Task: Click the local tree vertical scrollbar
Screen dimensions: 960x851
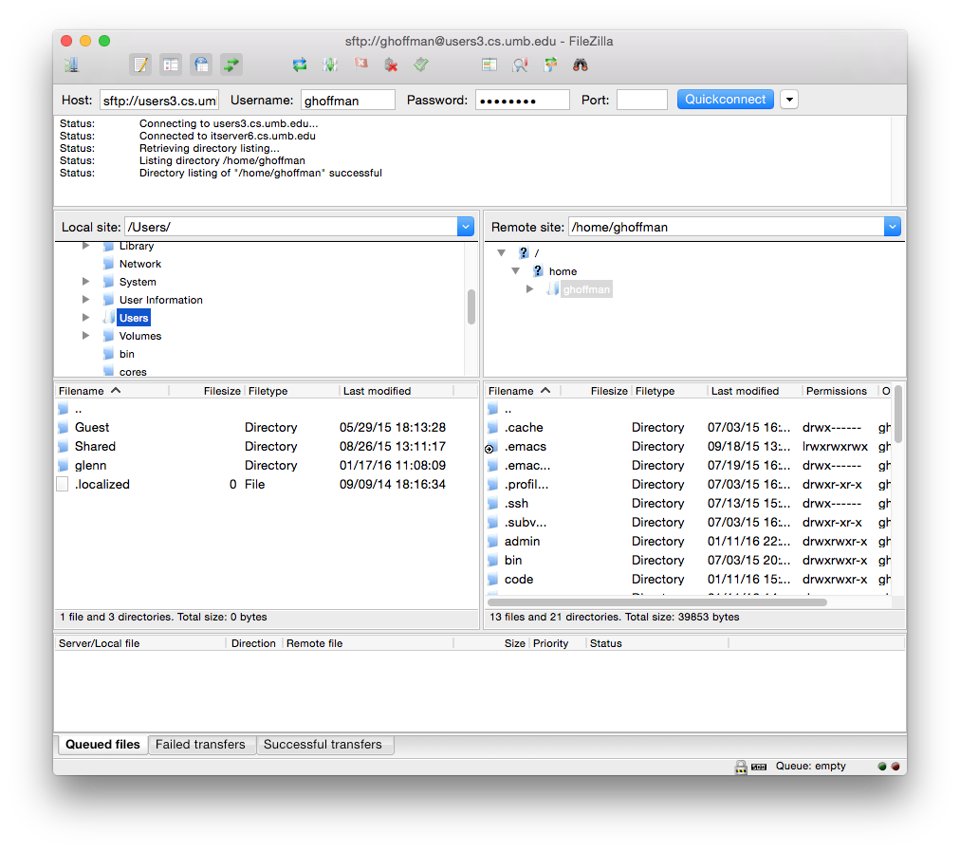Action: pyautogui.click(x=471, y=306)
